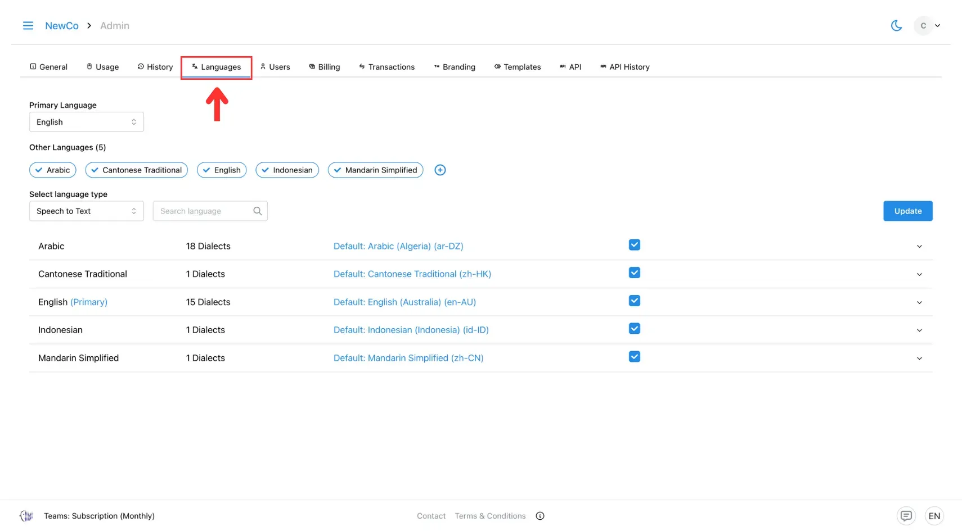Screen dimensions: 962x531
Task: Toggle the Cantonese Traditional language chip
Action: pos(137,170)
